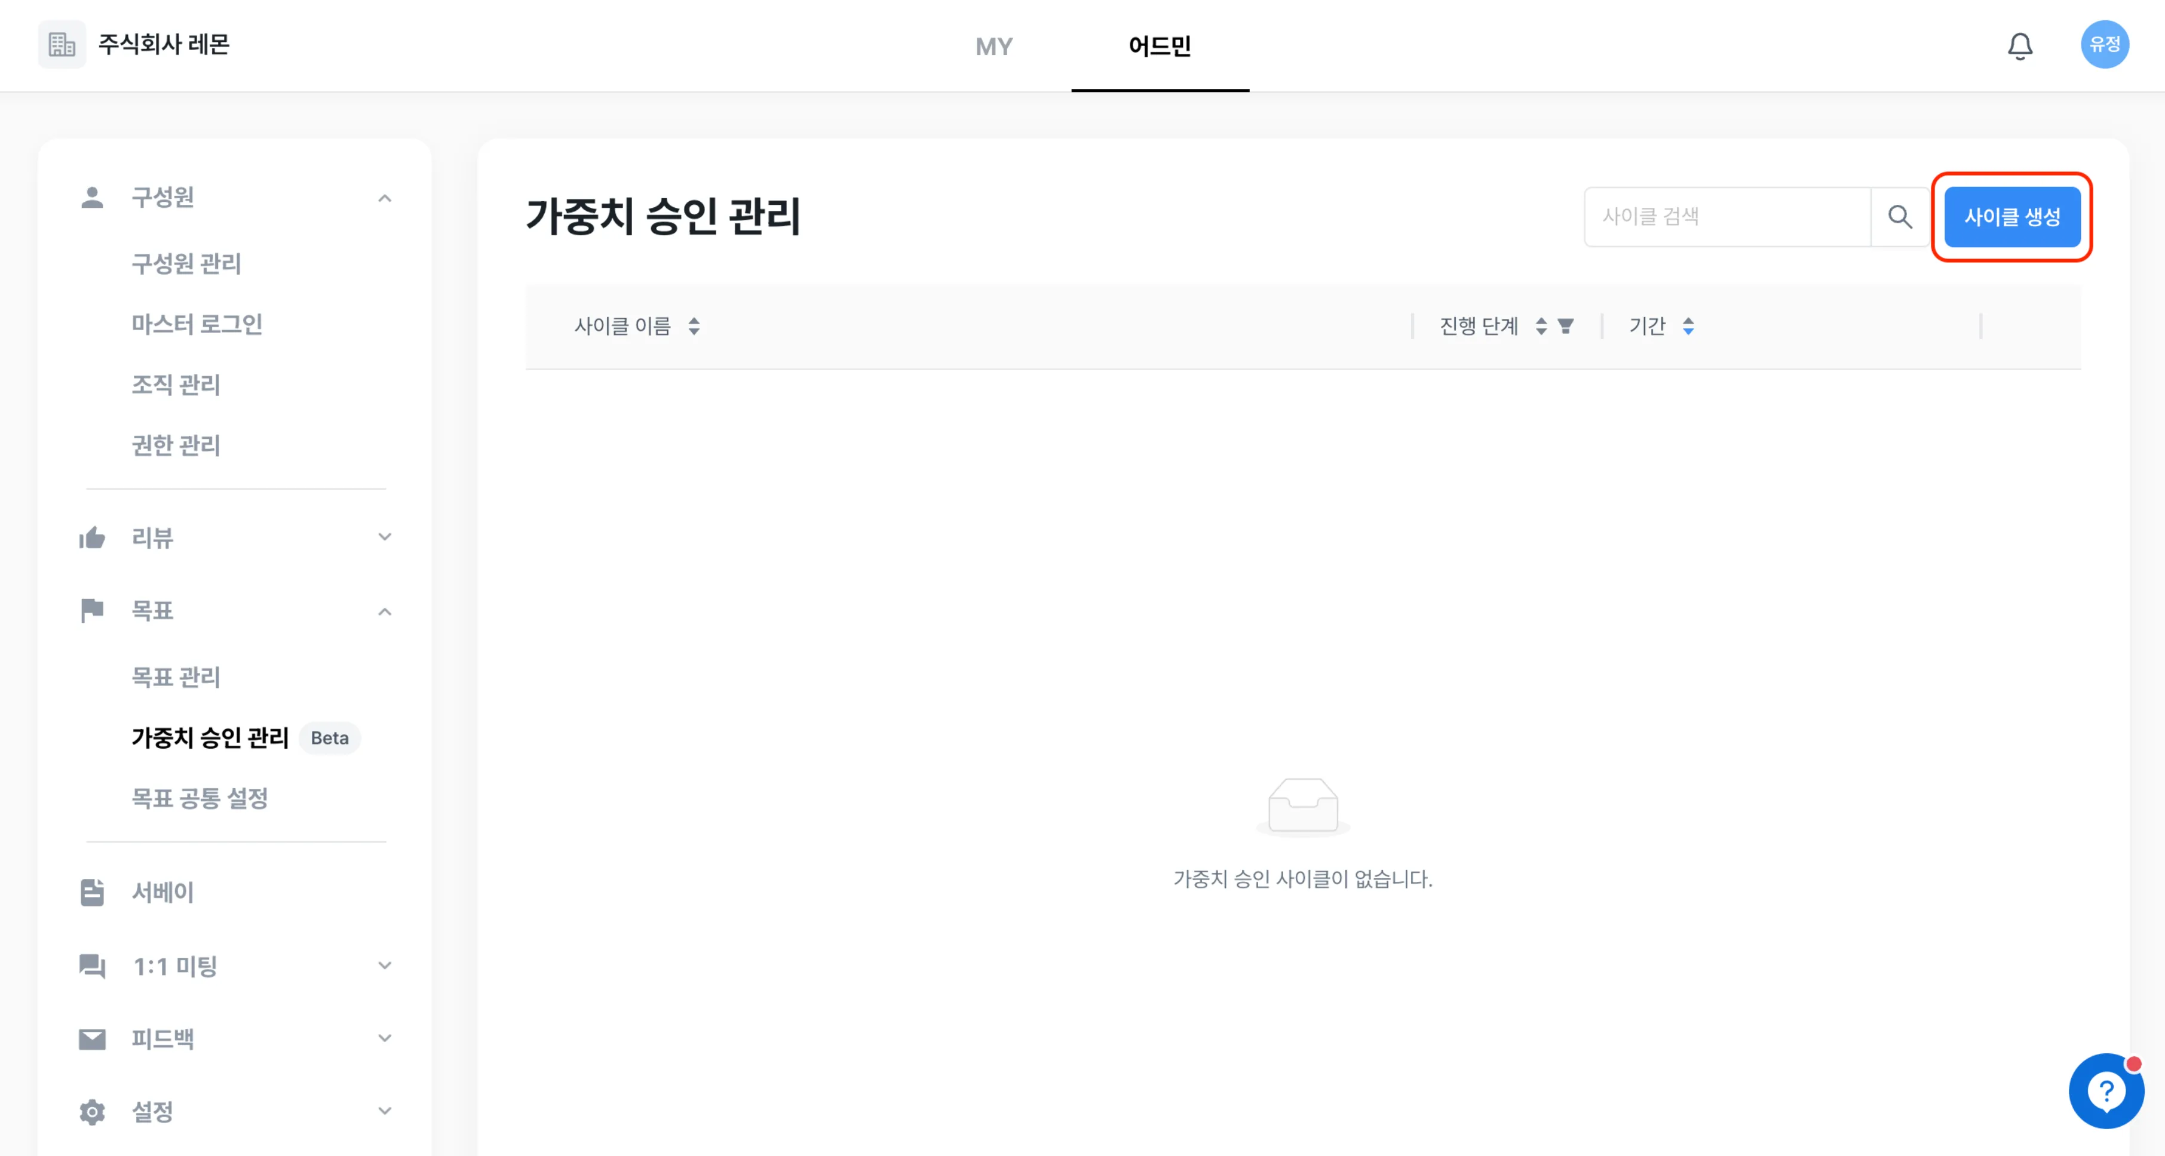Click the 1:1 미팅 chat icon

click(x=93, y=966)
